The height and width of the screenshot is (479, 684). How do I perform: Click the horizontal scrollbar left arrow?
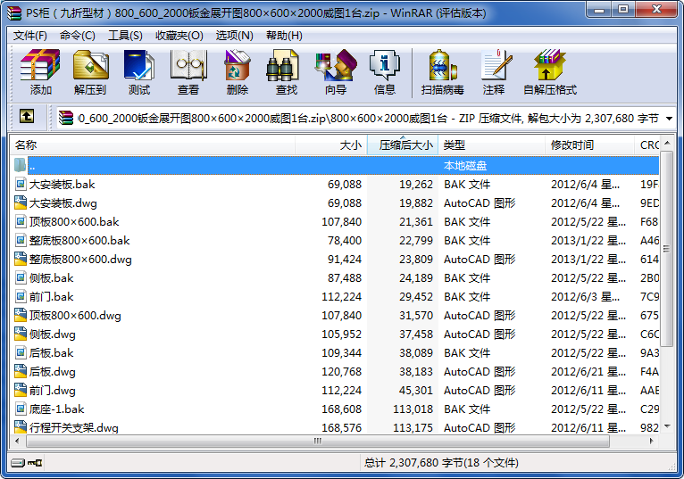(x=18, y=441)
